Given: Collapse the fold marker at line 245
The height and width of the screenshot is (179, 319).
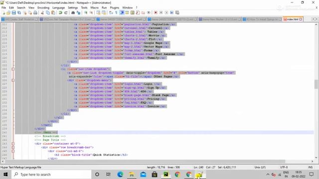Looking at the screenshot, I should [x=13, y=151].
